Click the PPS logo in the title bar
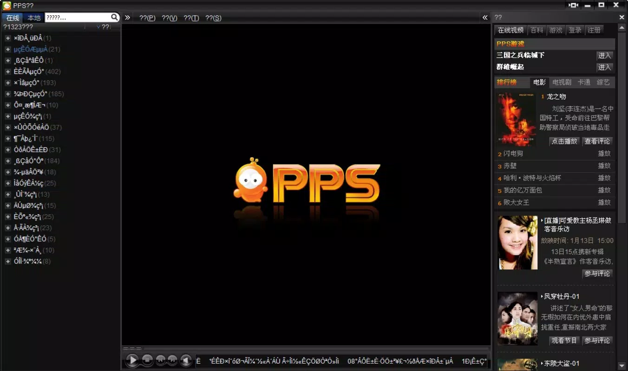Viewport: 628px width, 371px height. click(7, 6)
